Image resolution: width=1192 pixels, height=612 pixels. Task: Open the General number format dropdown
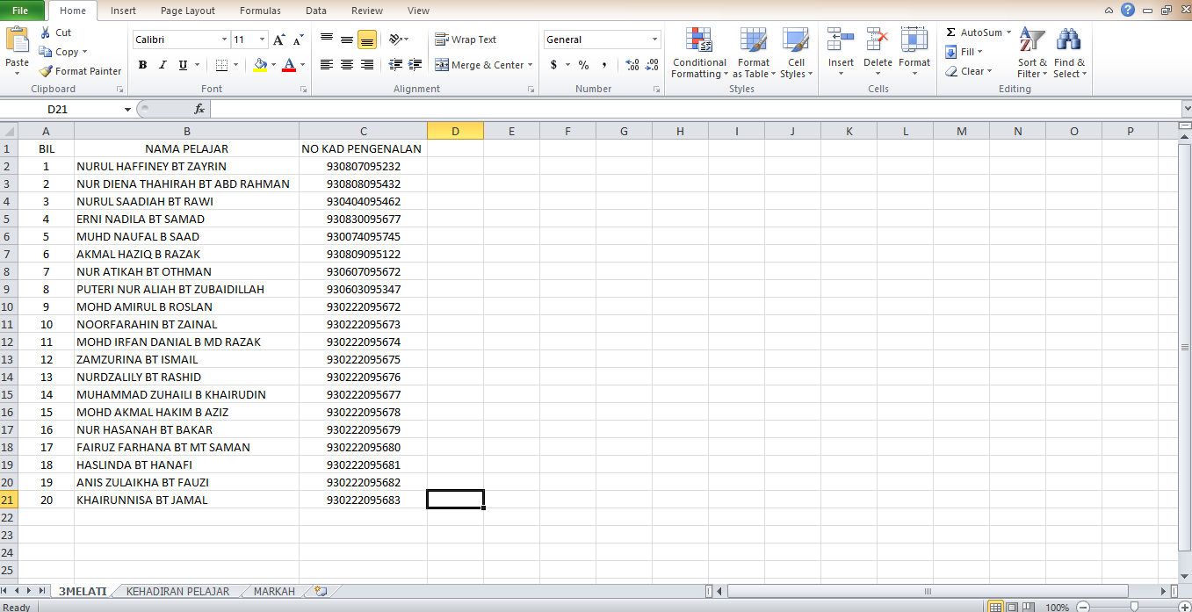[654, 40]
